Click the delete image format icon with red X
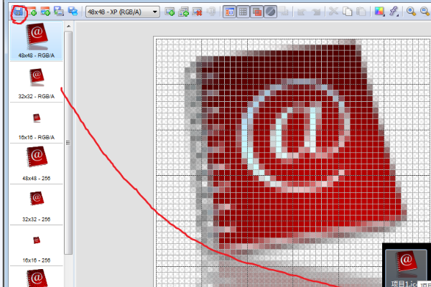The width and height of the screenshot is (431, 287). point(198,11)
